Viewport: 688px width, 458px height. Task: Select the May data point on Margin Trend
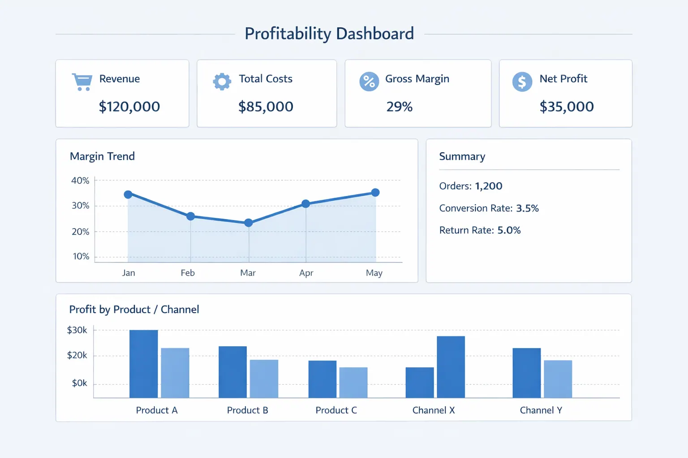374,192
